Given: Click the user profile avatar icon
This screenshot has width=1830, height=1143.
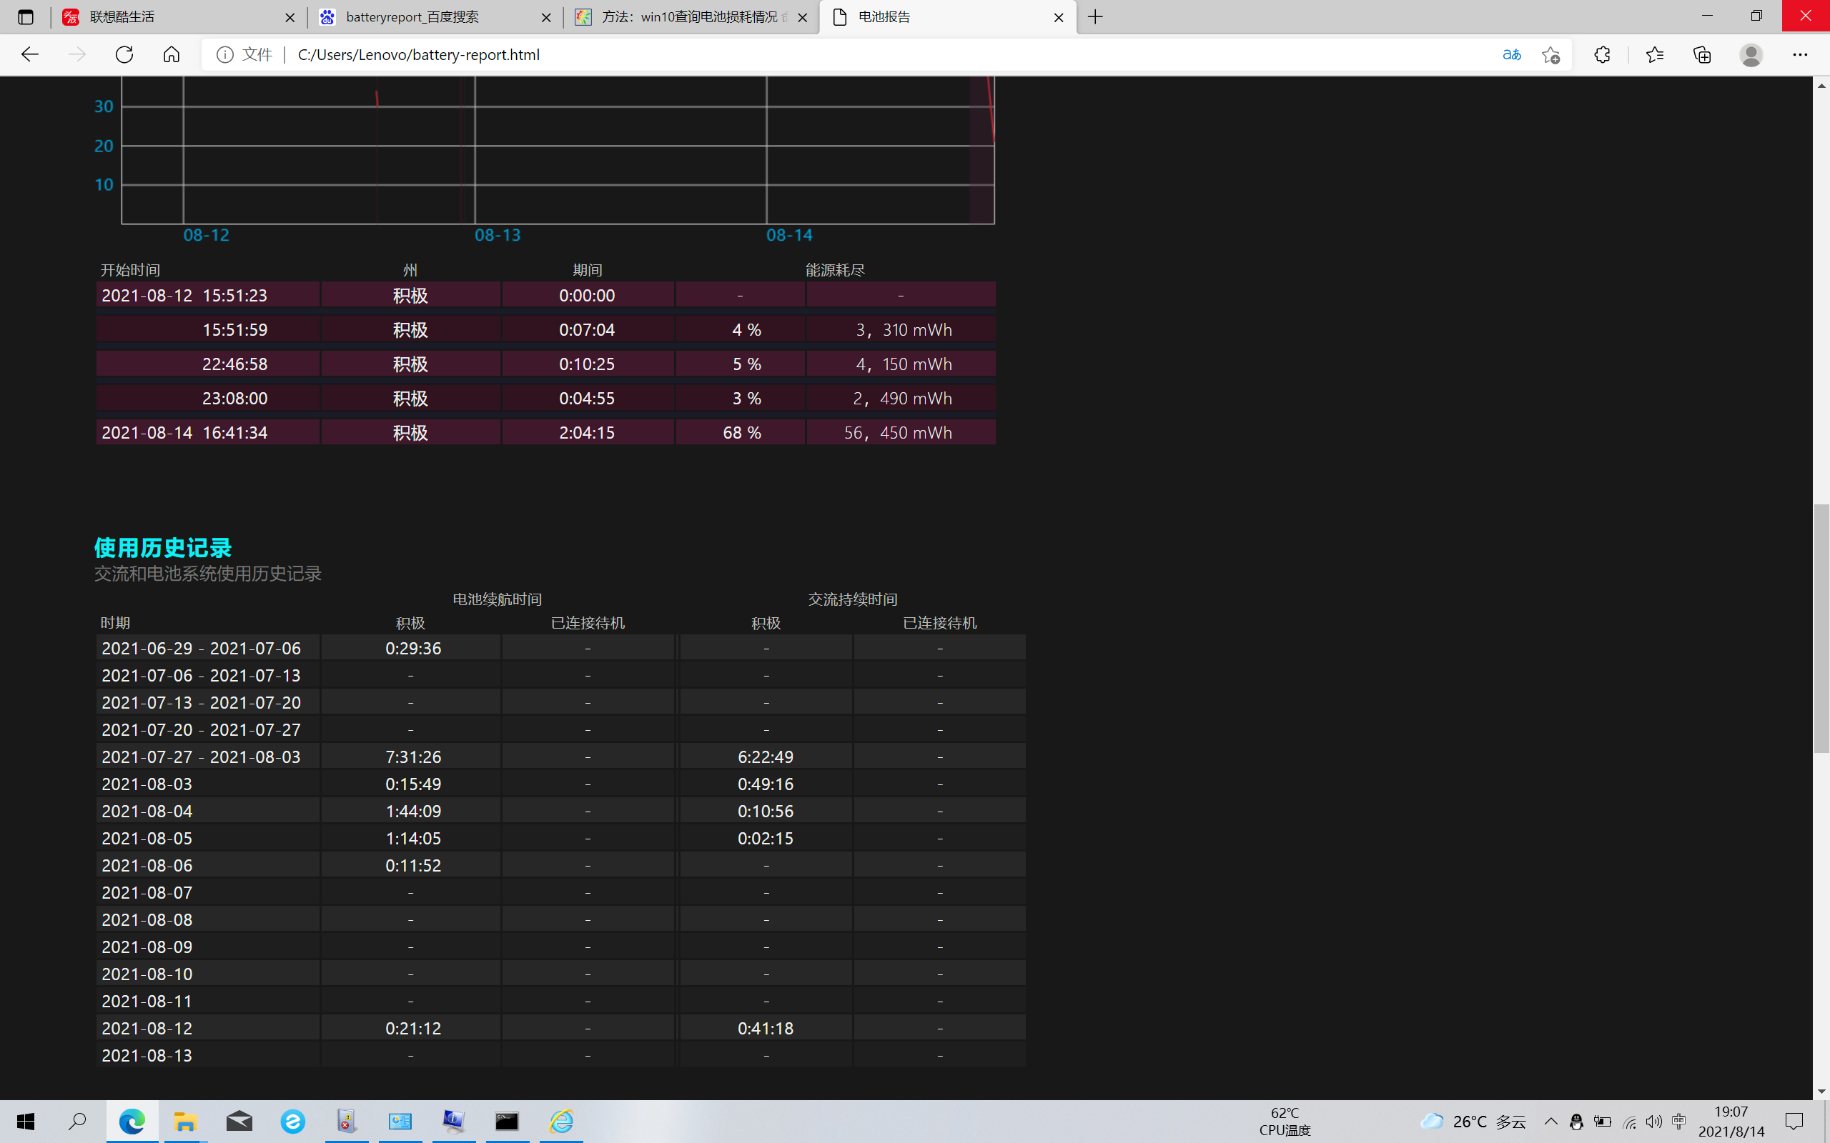Looking at the screenshot, I should [1751, 54].
